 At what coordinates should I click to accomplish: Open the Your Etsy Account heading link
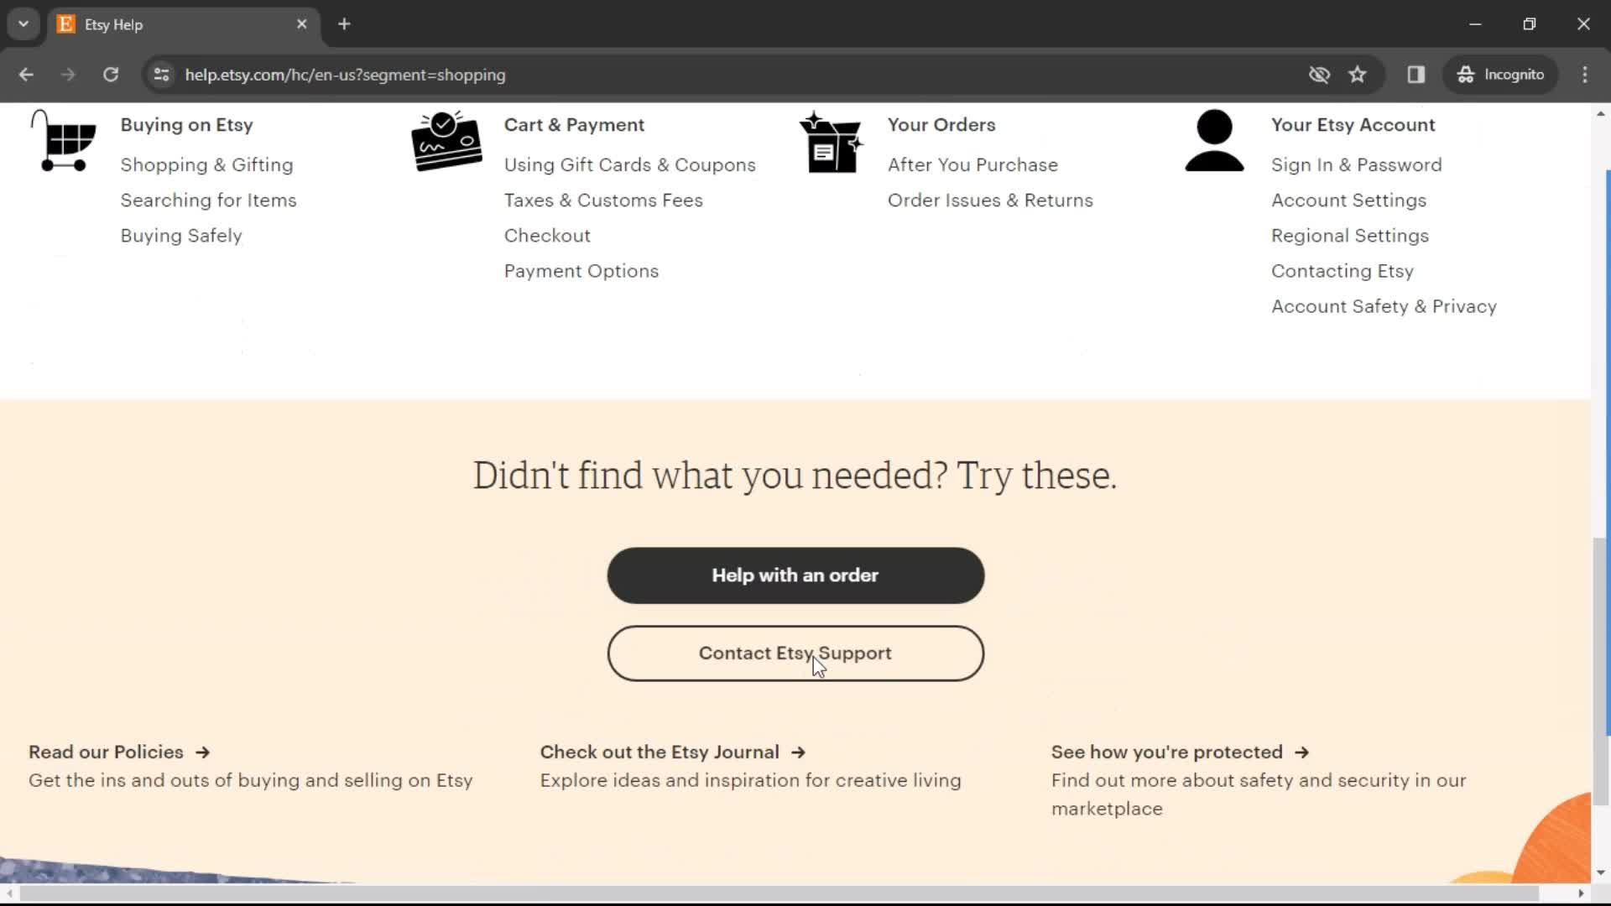point(1353,125)
